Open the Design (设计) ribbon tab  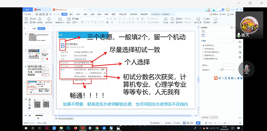(78, 14)
